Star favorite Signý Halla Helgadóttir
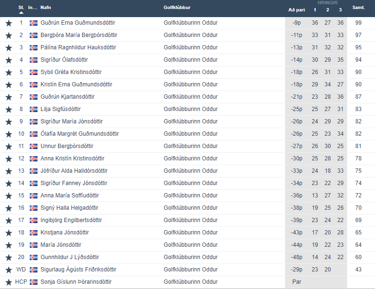The image size is (375, 289). (x=9, y=208)
